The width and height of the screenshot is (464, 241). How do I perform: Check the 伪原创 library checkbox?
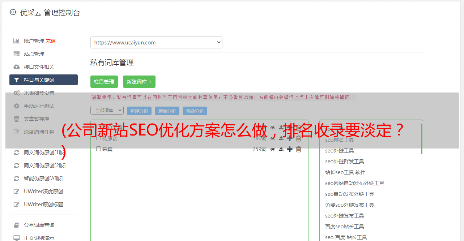pyautogui.click(x=98, y=138)
